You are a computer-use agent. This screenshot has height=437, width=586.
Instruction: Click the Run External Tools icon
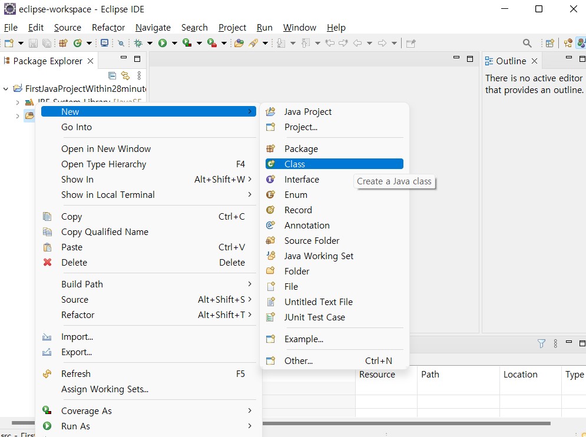point(212,43)
